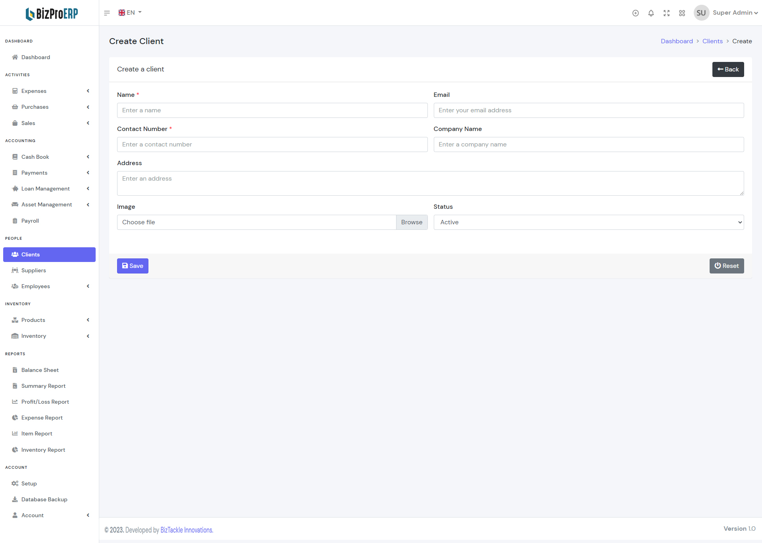Expand the Loan Management submenu
762x543 pixels.
click(50, 189)
